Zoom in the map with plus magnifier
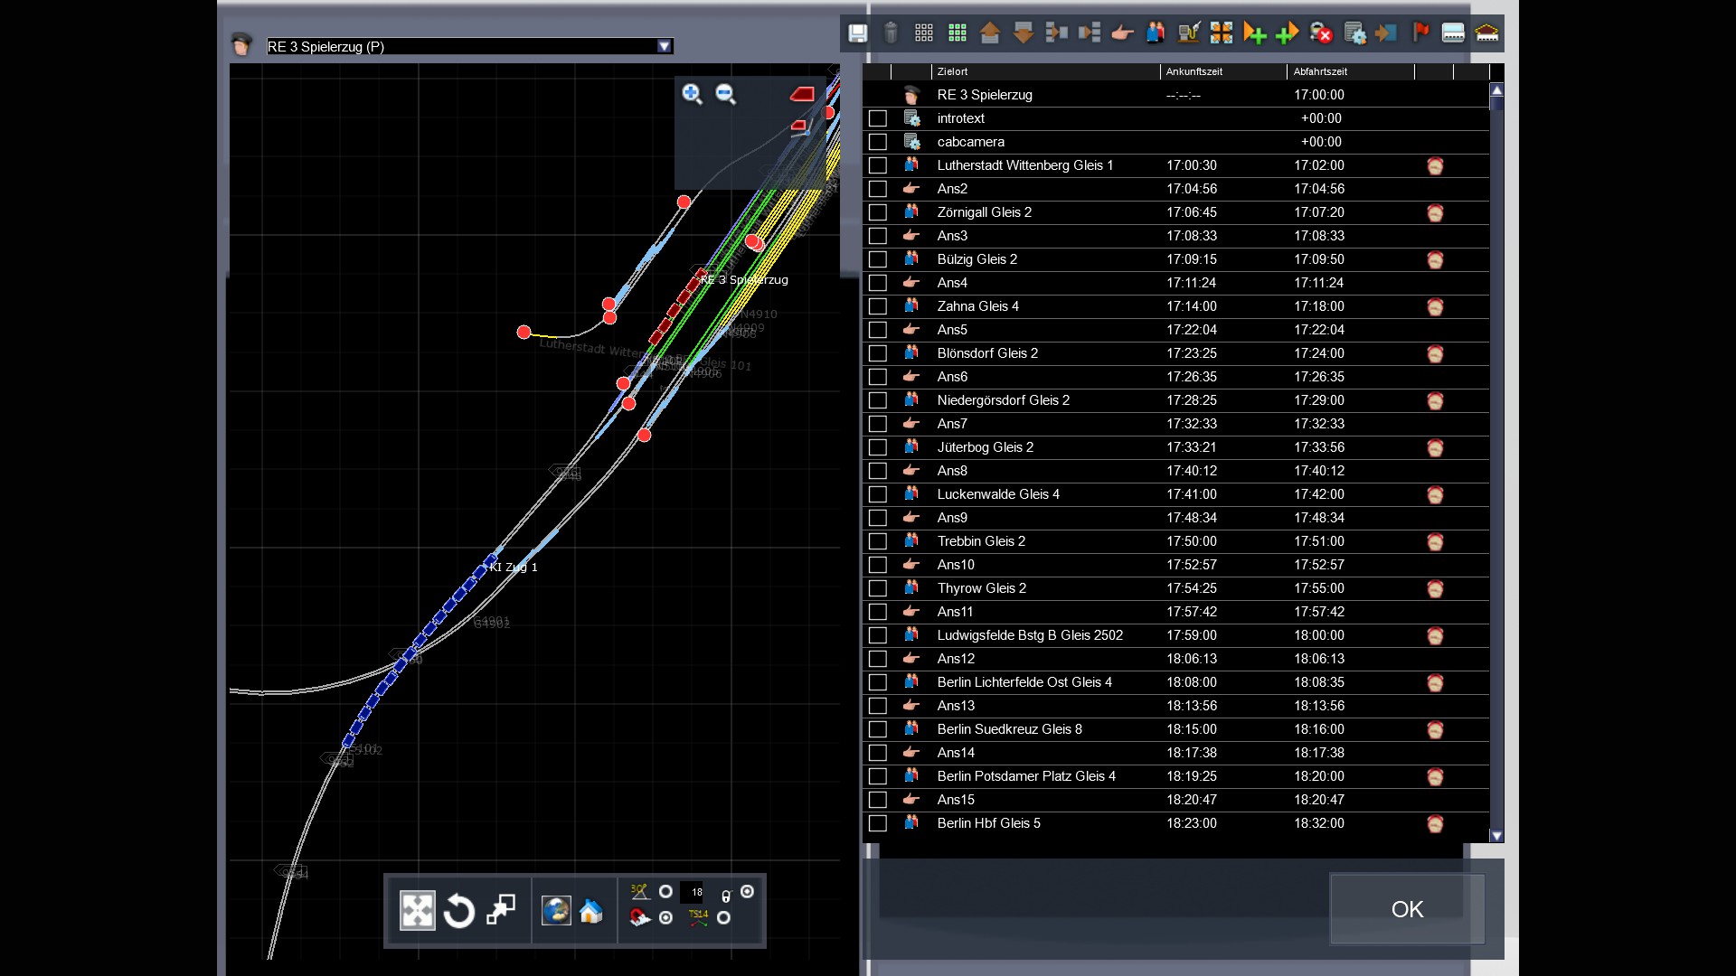Image resolution: width=1736 pixels, height=976 pixels. [692, 94]
